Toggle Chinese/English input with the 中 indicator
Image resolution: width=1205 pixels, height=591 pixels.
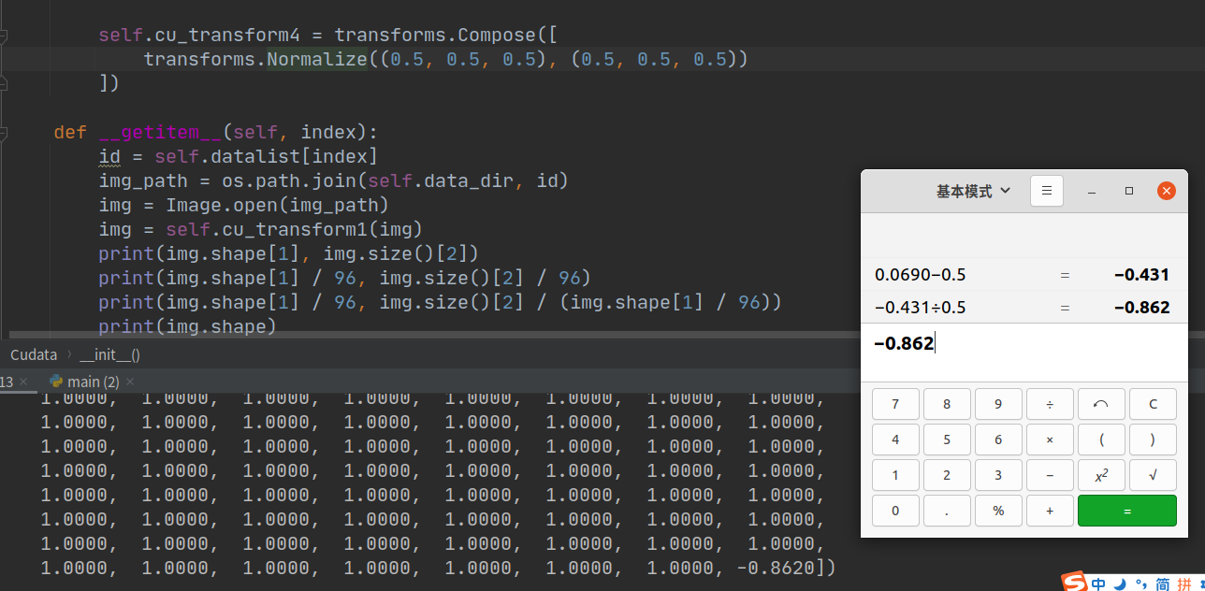pos(1098,583)
